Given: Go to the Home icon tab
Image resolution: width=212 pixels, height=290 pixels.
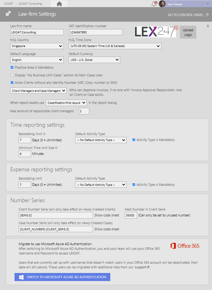Looking at the screenshot, I should pyautogui.click(x=59, y=4).
